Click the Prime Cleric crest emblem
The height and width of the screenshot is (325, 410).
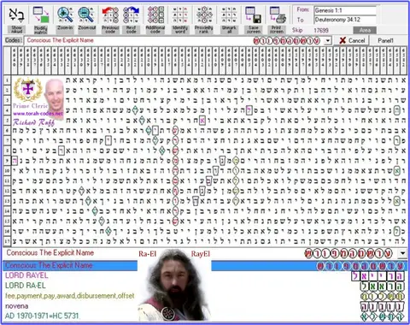point(28,90)
